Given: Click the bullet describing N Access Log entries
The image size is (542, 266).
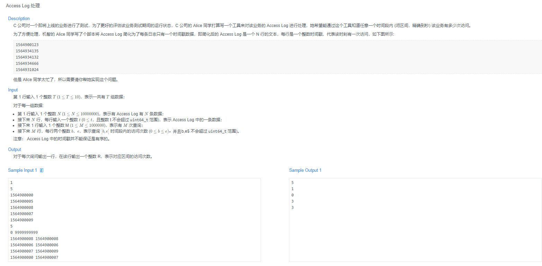Looking at the screenshot, I should click(x=91, y=114).
